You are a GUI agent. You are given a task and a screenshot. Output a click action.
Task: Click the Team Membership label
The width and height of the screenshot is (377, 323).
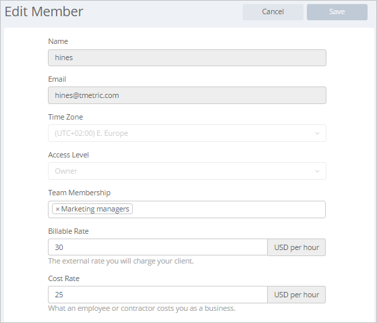pos(80,193)
